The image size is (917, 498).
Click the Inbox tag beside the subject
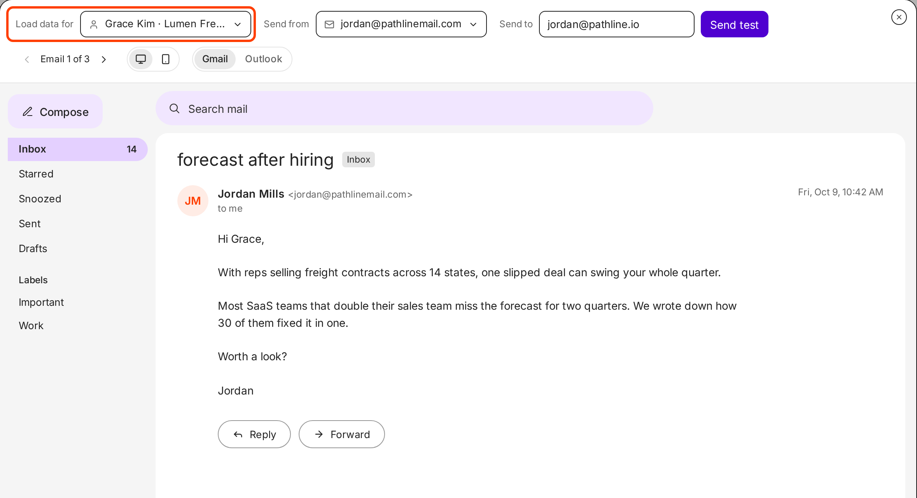[x=358, y=160]
